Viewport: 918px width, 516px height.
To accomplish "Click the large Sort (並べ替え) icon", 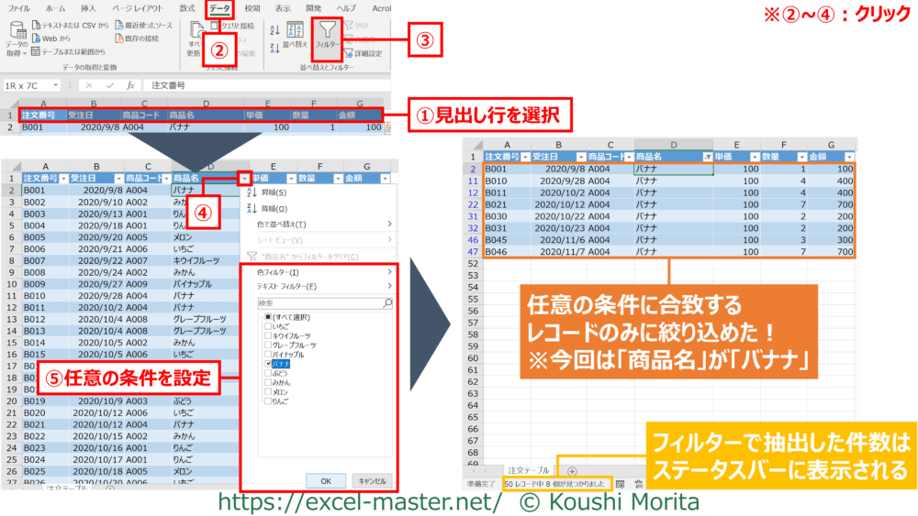I will (x=295, y=35).
